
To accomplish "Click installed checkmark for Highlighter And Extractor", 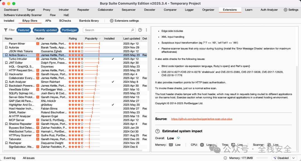I will coord(113,105).
